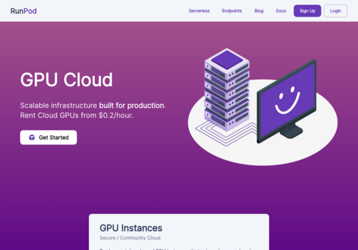Click the monitor stand base
This screenshot has width=358, height=250.
point(291,131)
